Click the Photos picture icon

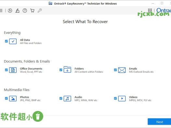pos(13,98)
